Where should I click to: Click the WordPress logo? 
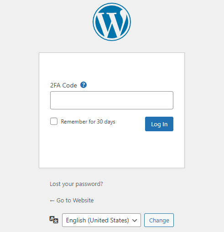point(112,22)
